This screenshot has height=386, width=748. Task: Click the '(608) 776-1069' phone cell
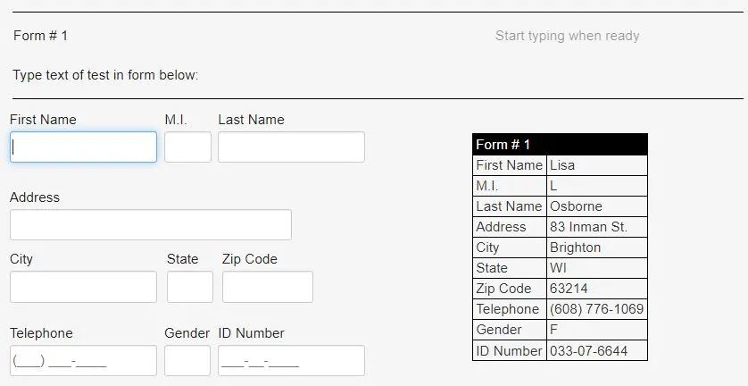click(x=597, y=309)
